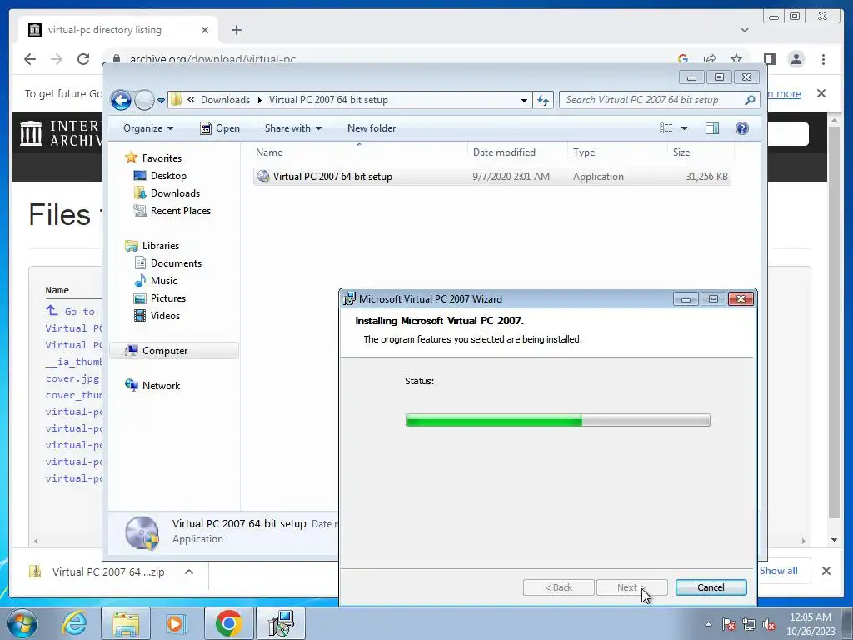Image resolution: width=853 pixels, height=640 pixels.
Task: Select Favorites in the navigation pane
Action: coord(162,158)
